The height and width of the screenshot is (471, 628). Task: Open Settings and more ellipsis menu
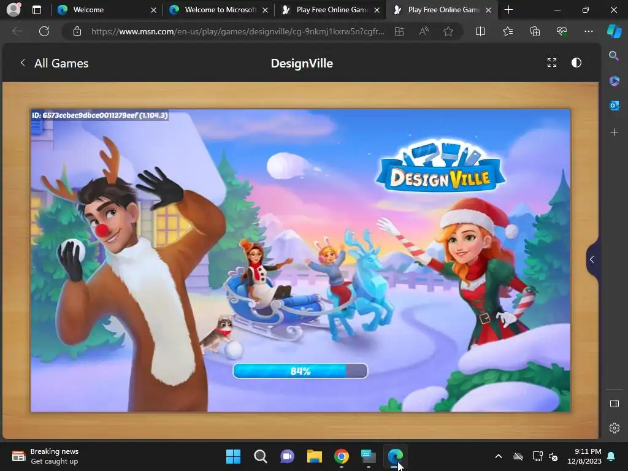pos(588,31)
